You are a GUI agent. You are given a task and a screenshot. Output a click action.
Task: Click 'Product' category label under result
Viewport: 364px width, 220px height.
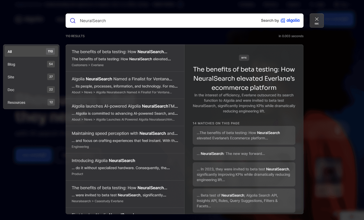click(x=77, y=174)
